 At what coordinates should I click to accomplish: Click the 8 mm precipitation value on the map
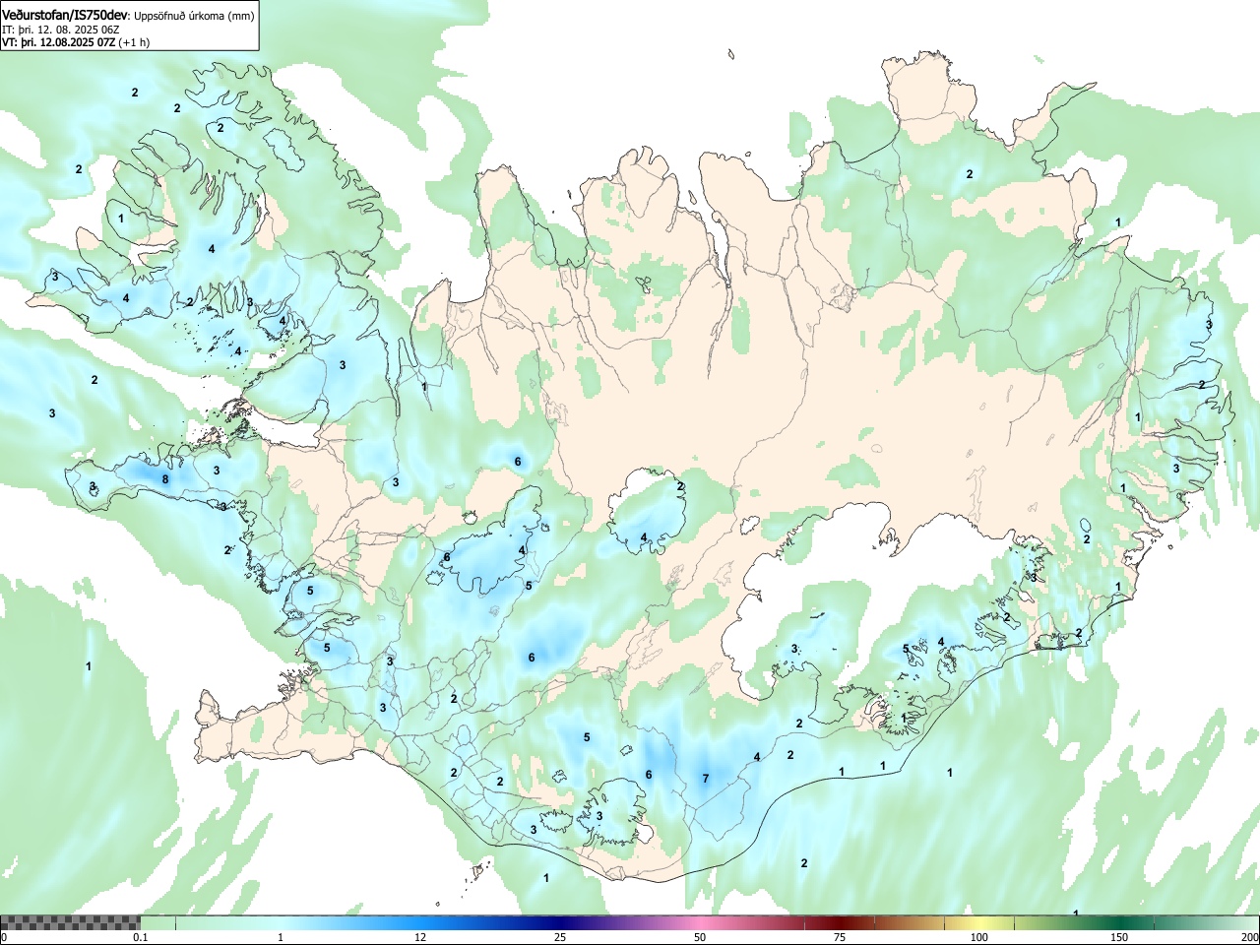point(165,479)
